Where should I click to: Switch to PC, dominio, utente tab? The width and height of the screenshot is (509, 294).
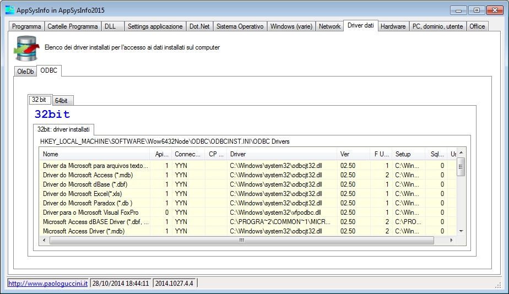click(x=437, y=26)
